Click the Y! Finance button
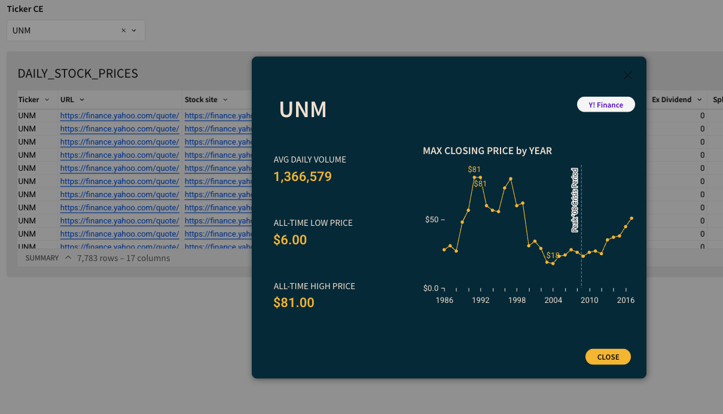Screen dimensions: 723x414 pos(605,105)
